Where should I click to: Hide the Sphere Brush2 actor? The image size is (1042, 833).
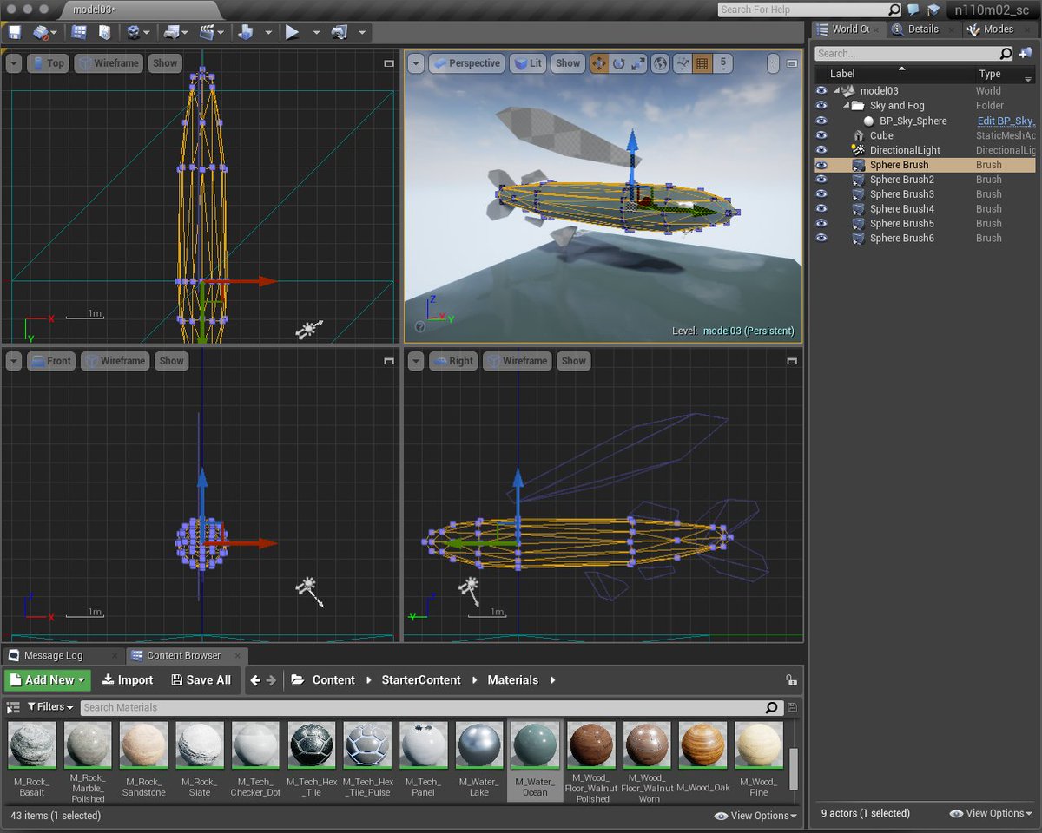pyautogui.click(x=821, y=180)
